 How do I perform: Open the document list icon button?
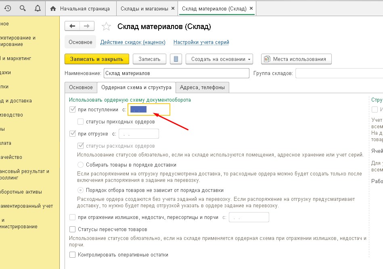click(x=176, y=59)
